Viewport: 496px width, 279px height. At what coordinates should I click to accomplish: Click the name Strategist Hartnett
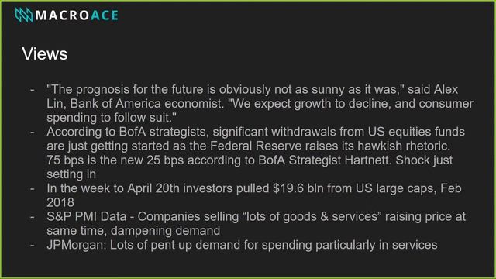pyautogui.click(x=339, y=160)
